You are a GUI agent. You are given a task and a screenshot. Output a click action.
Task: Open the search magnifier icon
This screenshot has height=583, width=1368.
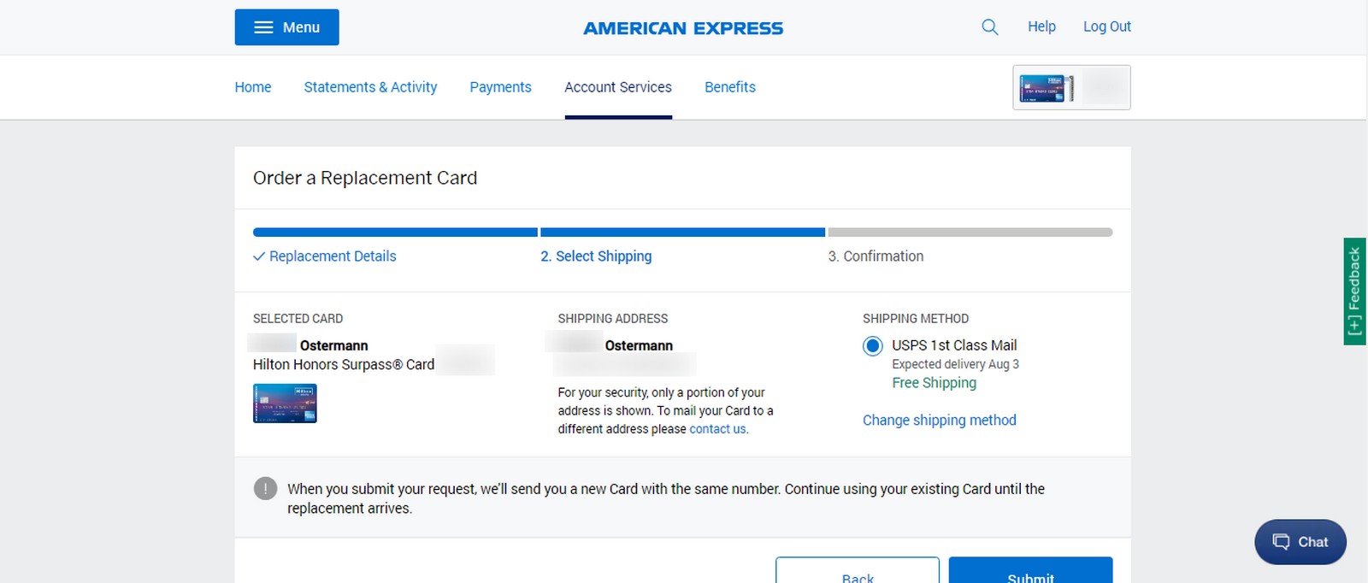tap(989, 26)
